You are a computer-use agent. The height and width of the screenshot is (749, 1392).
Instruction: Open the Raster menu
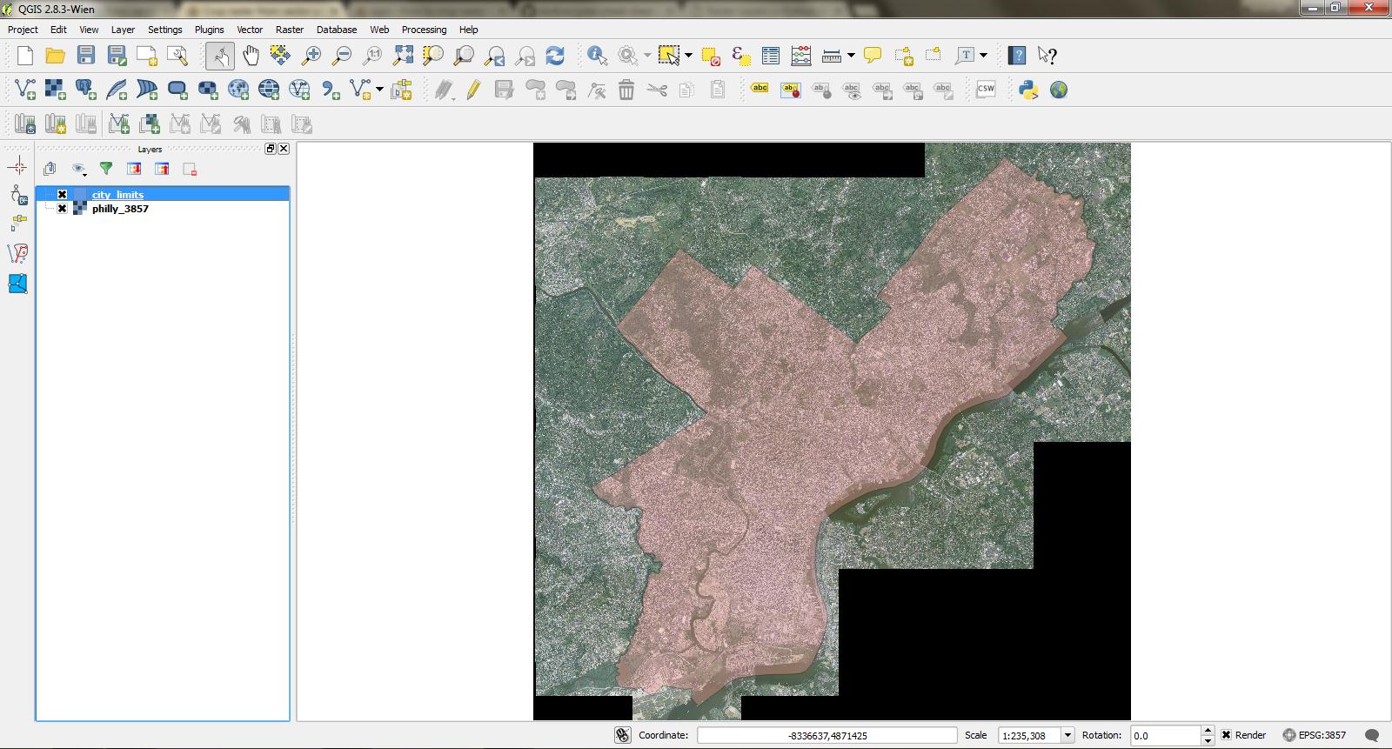pyautogui.click(x=290, y=30)
